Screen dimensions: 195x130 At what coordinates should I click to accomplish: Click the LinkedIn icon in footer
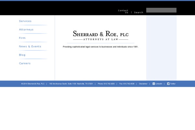pos(154,84)
